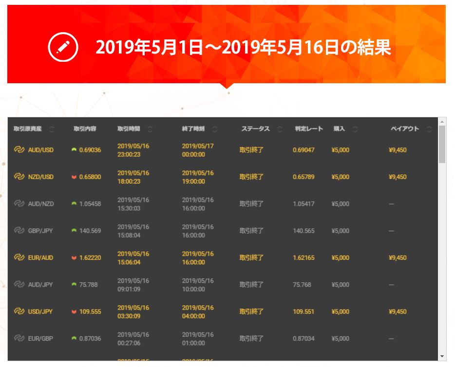
Task: Click judgment rate value 0.65789
Action: (x=303, y=177)
